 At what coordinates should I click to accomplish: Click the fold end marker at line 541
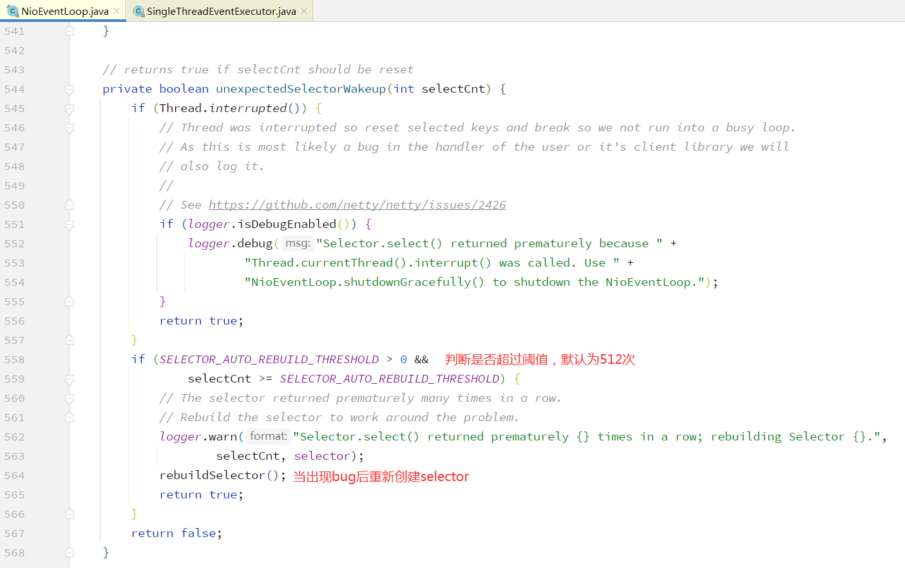(x=70, y=31)
